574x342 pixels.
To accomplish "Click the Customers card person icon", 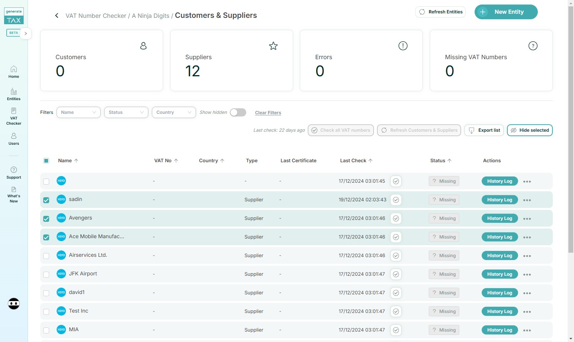I will pos(143,46).
